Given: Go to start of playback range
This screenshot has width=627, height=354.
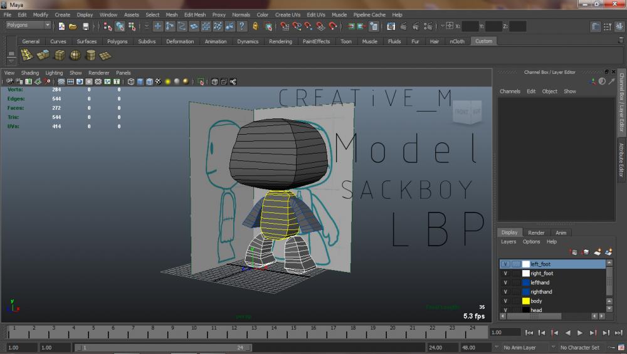Looking at the screenshot, I should (x=529, y=333).
